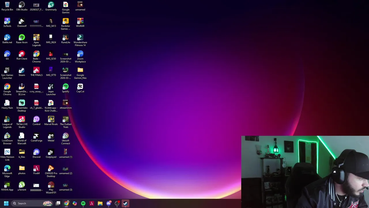Open the Google Gemini desktop shortcut
369x208 pixels.
[x=65, y=8]
